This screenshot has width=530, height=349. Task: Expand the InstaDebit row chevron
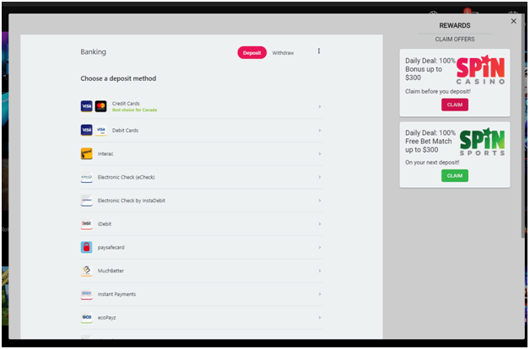(x=319, y=201)
